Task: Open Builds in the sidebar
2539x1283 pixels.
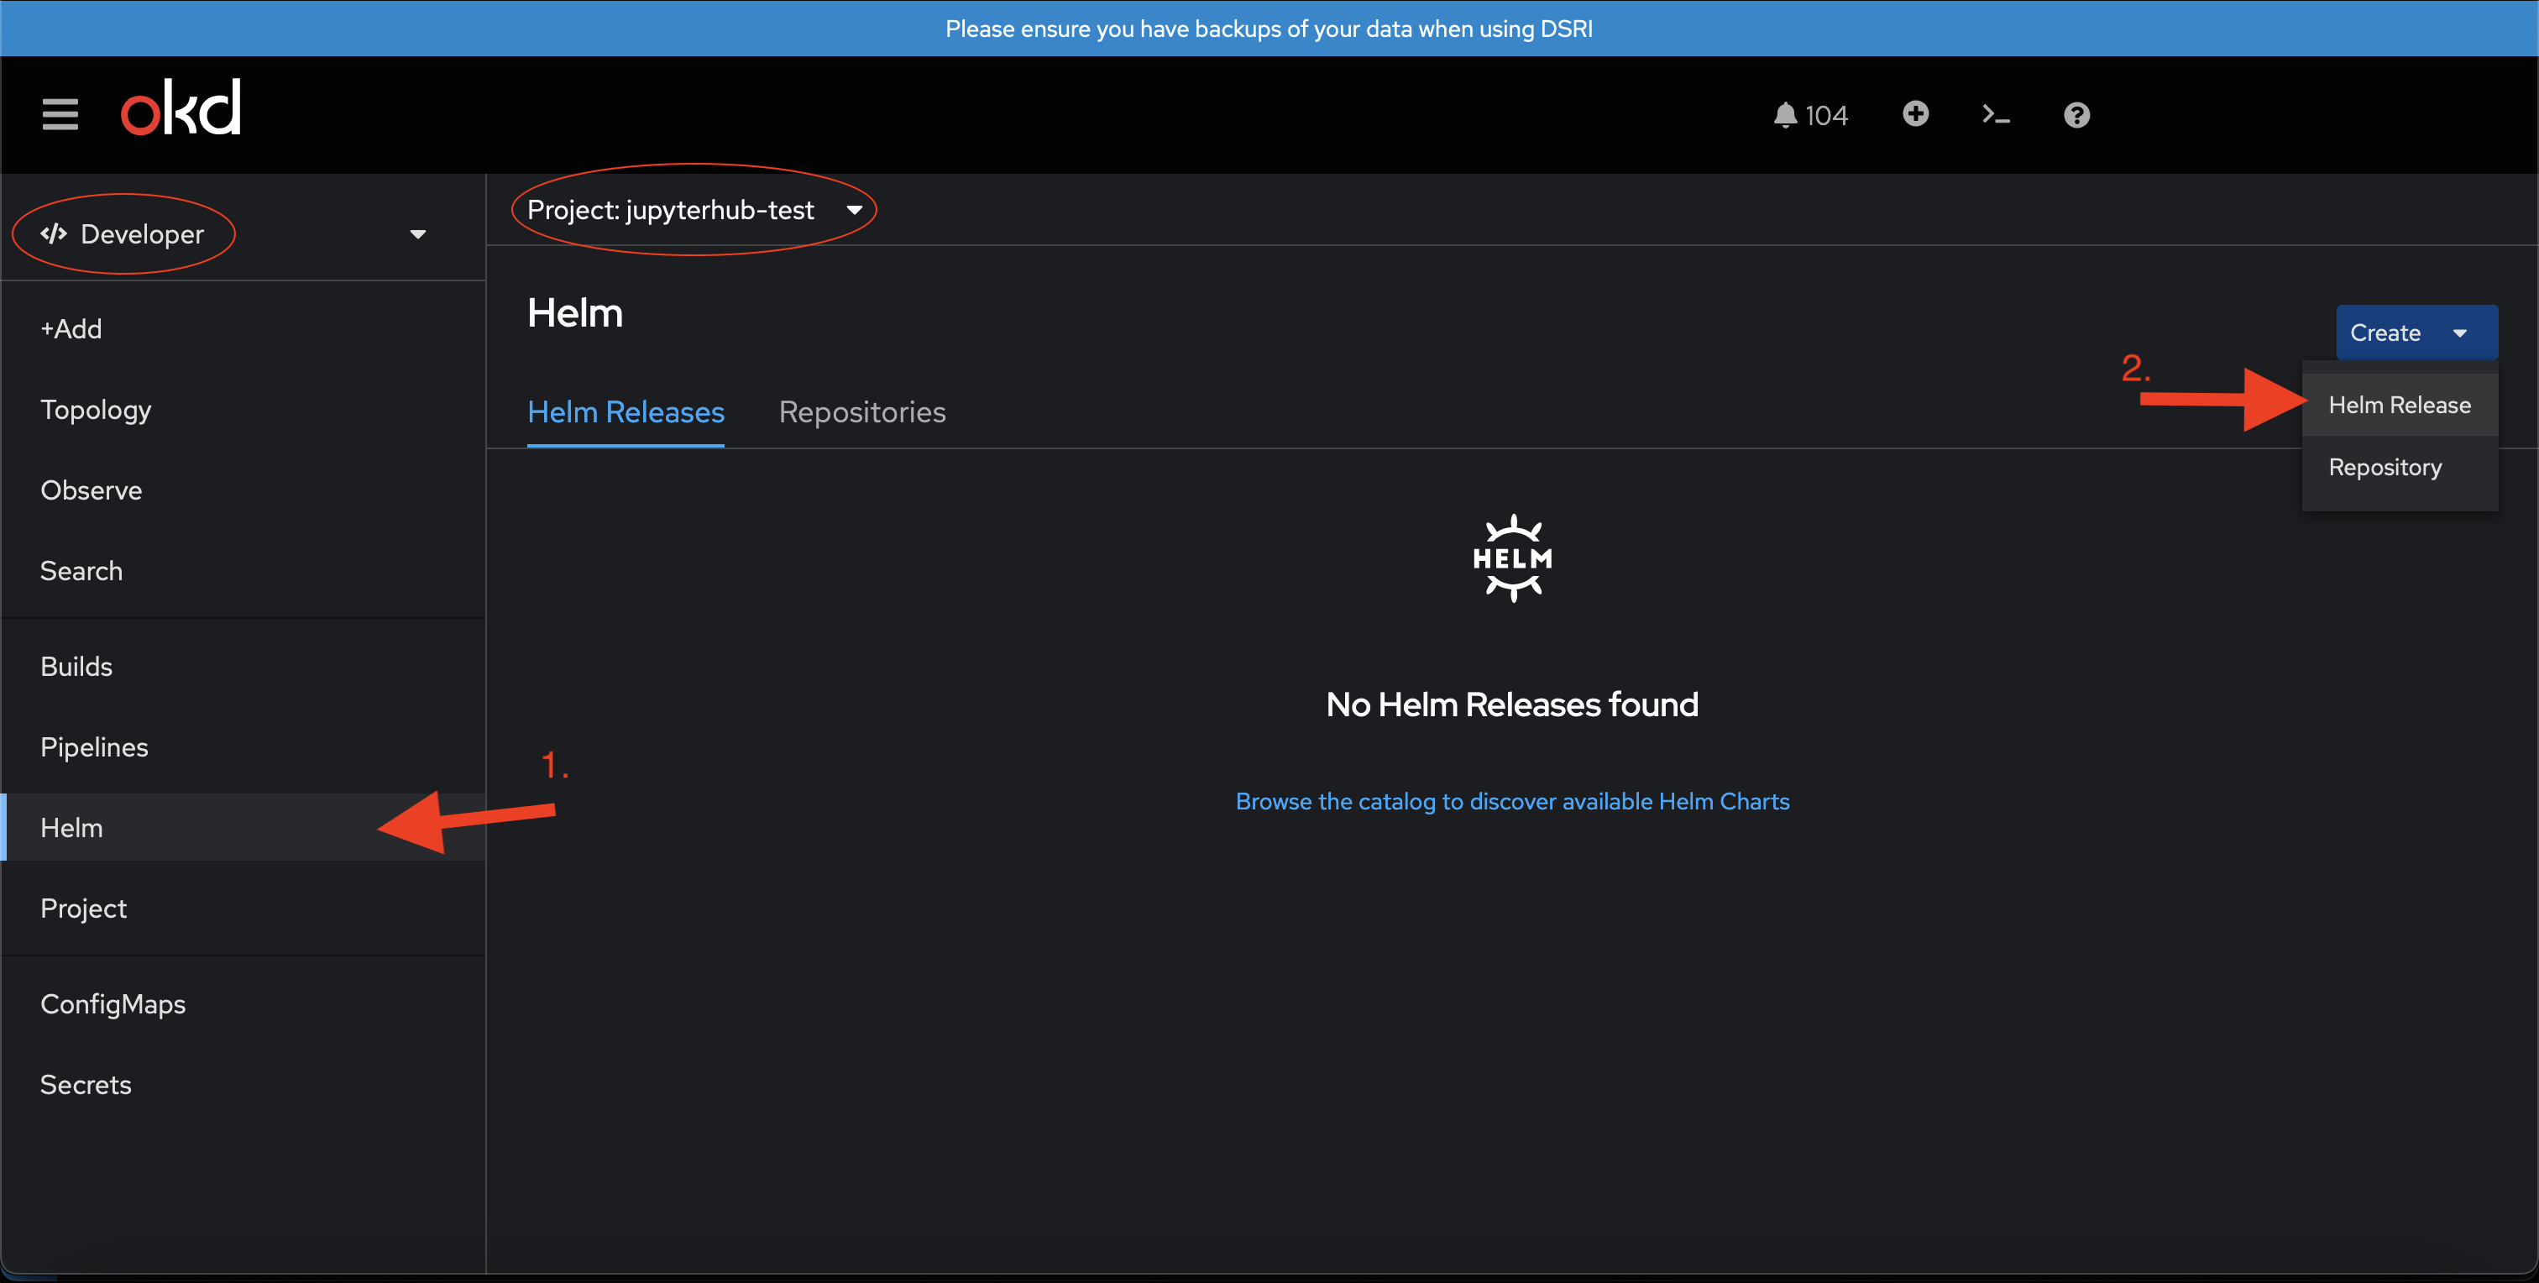Action: point(243,668)
